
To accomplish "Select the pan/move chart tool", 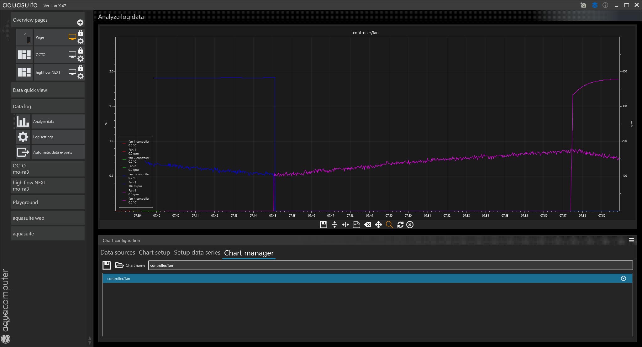I will [378, 224].
